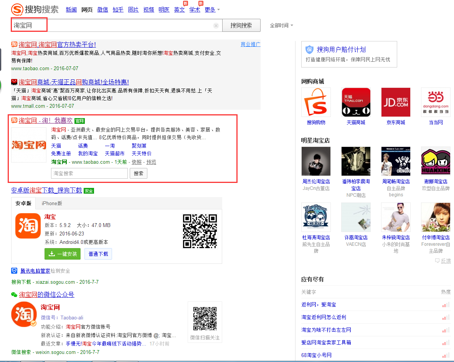Open the 安卓版淘宝下载_搜狗下载 link
The image size is (454, 362).
pos(46,190)
